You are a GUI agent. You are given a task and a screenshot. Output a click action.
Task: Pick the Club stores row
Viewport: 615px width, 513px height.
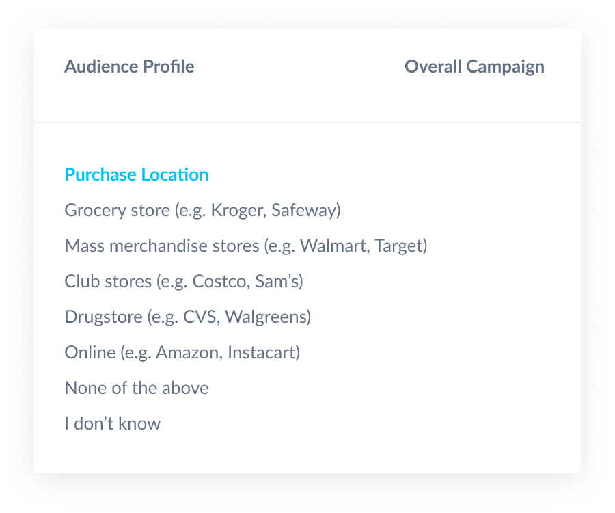[184, 281]
